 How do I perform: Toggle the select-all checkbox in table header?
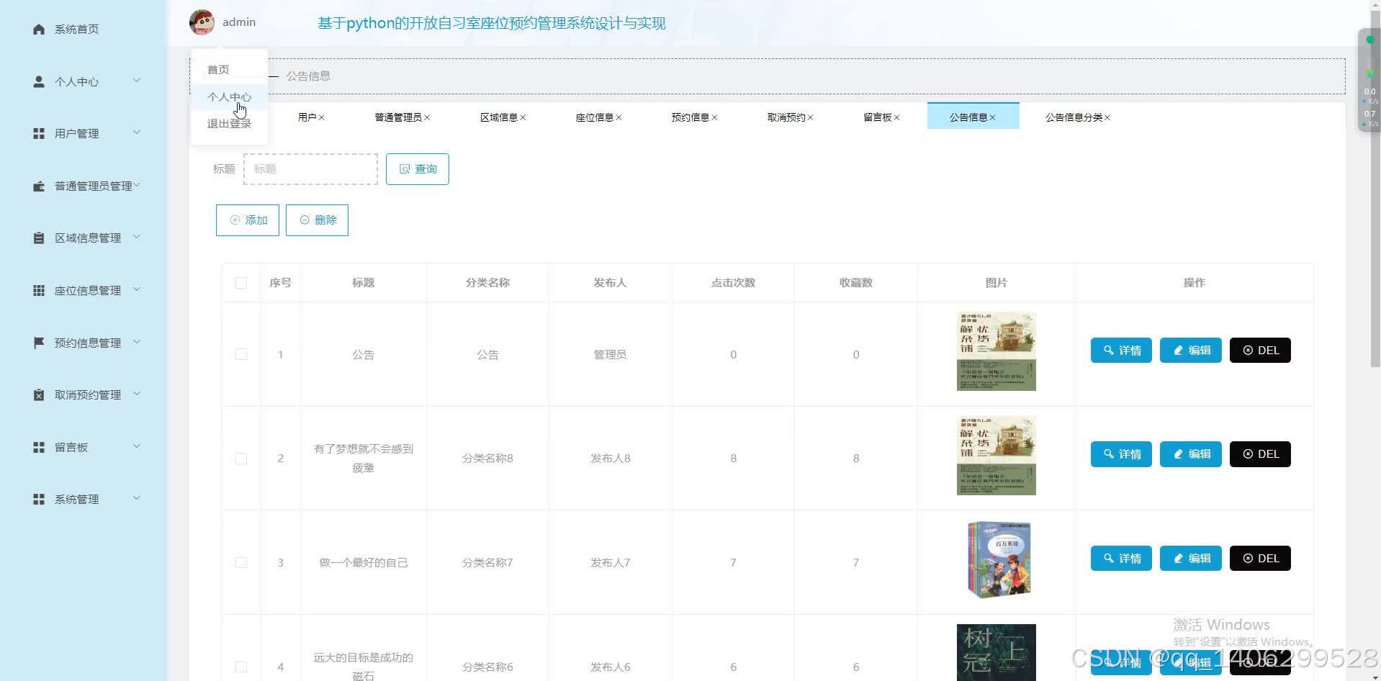tap(241, 283)
